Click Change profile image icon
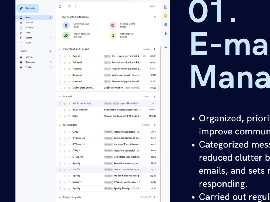Viewport: 270px width, 202px height. [x=113, y=25]
